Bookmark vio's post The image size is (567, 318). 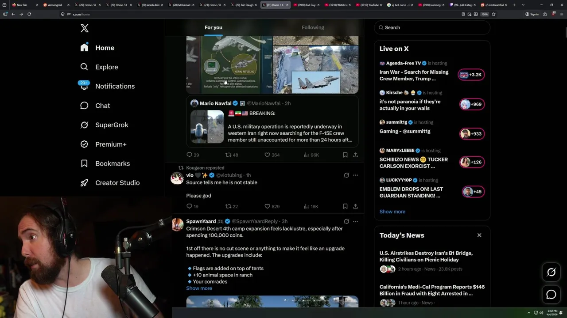pos(345,206)
